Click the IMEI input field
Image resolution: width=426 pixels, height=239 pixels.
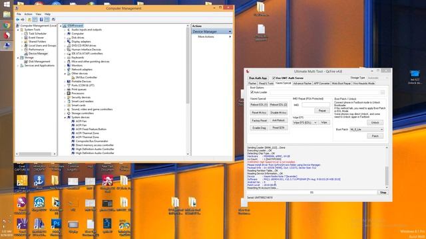coord(316,105)
